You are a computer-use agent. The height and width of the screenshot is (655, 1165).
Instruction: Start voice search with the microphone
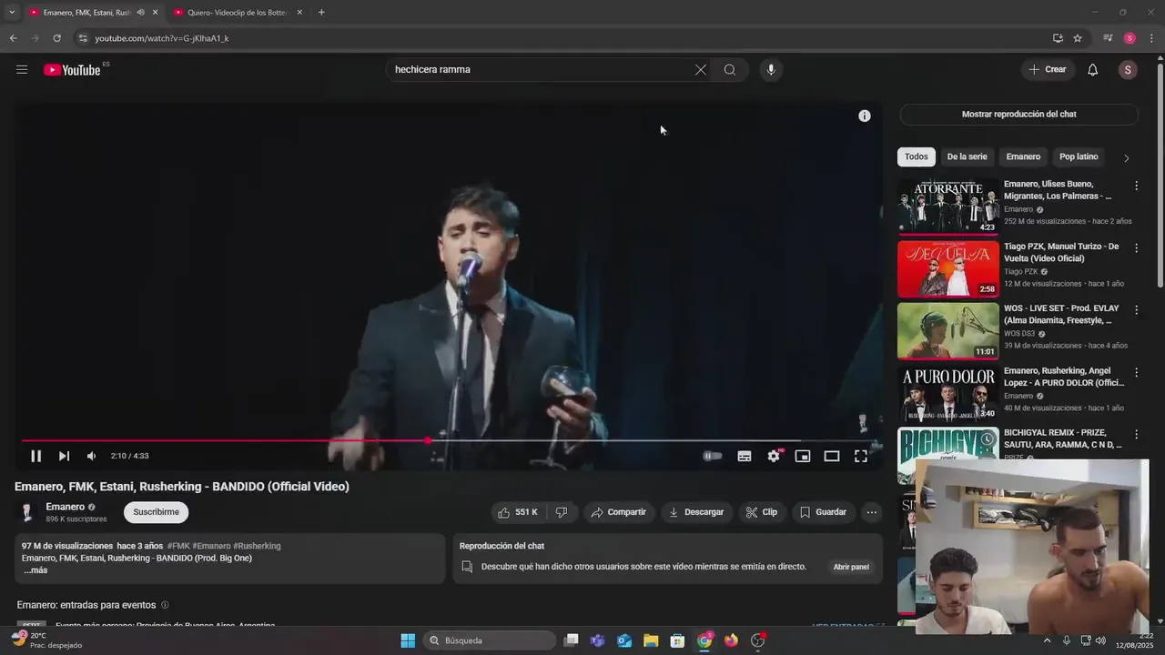pyautogui.click(x=771, y=69)
